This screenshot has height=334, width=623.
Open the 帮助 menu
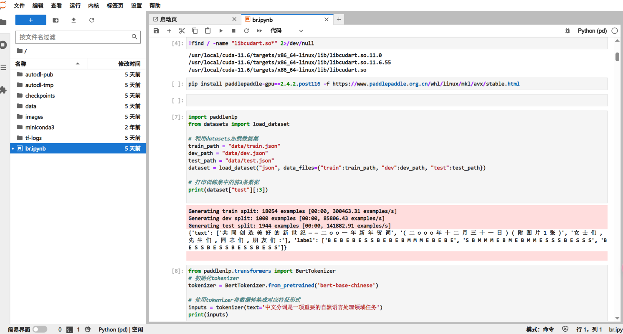[155, 5]
